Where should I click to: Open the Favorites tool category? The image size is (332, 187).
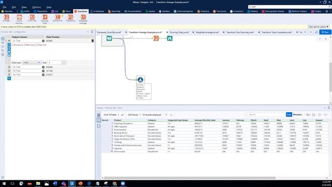pos(7,11)
